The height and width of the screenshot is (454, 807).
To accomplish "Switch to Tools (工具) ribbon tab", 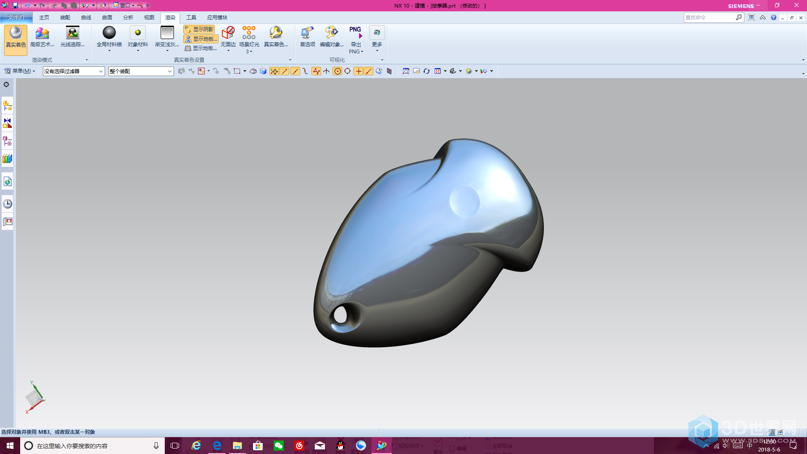I will [x=191, y=17].
